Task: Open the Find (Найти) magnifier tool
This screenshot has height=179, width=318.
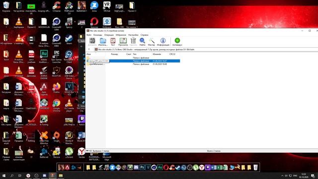Action: (x=142, y=42)
